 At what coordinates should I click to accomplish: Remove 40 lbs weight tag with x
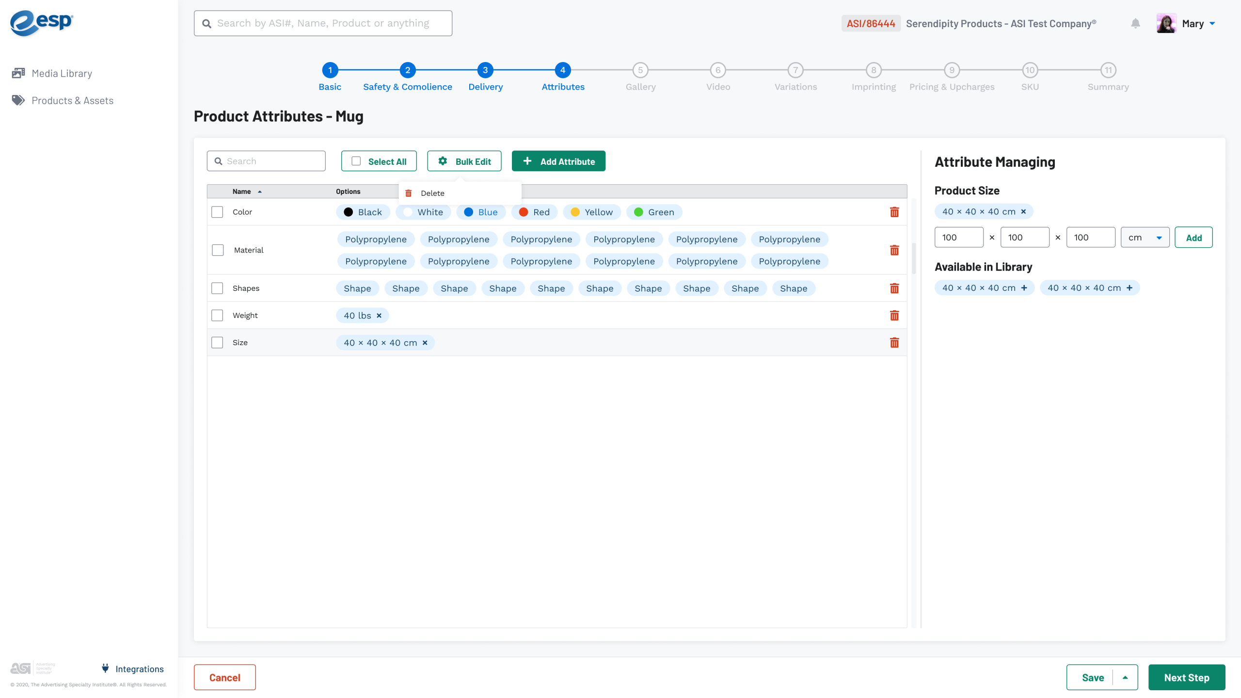(x=379, y=316)
